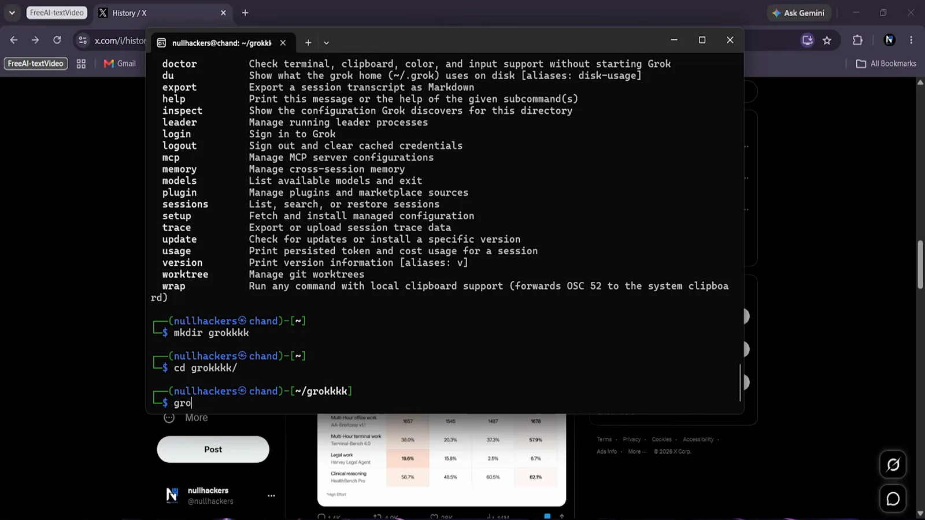Click Privacy footer link on X
Image resolution: width=925 pixels, height=520 pixels.
click(x=631, y=439)
